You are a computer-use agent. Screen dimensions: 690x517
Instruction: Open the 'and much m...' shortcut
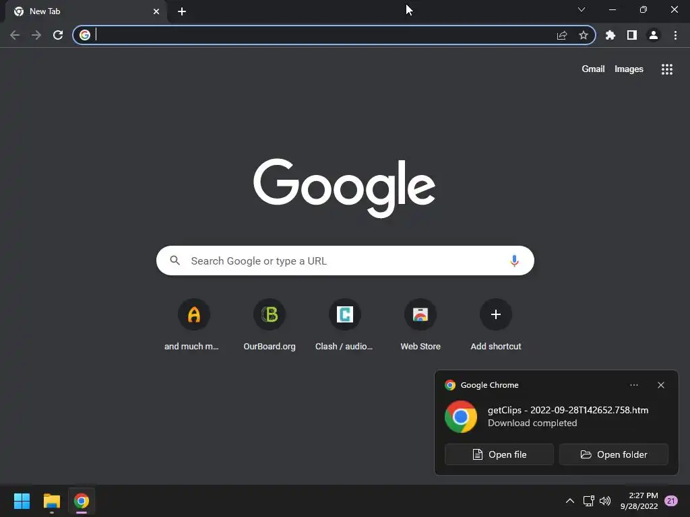pos(193,325)
